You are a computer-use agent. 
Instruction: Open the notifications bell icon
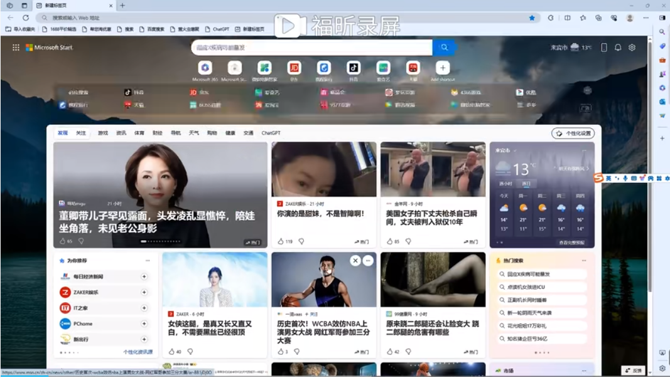point(618,48)
